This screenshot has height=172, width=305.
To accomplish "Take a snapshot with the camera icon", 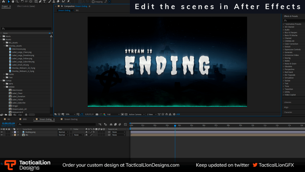I will point(97,114).
